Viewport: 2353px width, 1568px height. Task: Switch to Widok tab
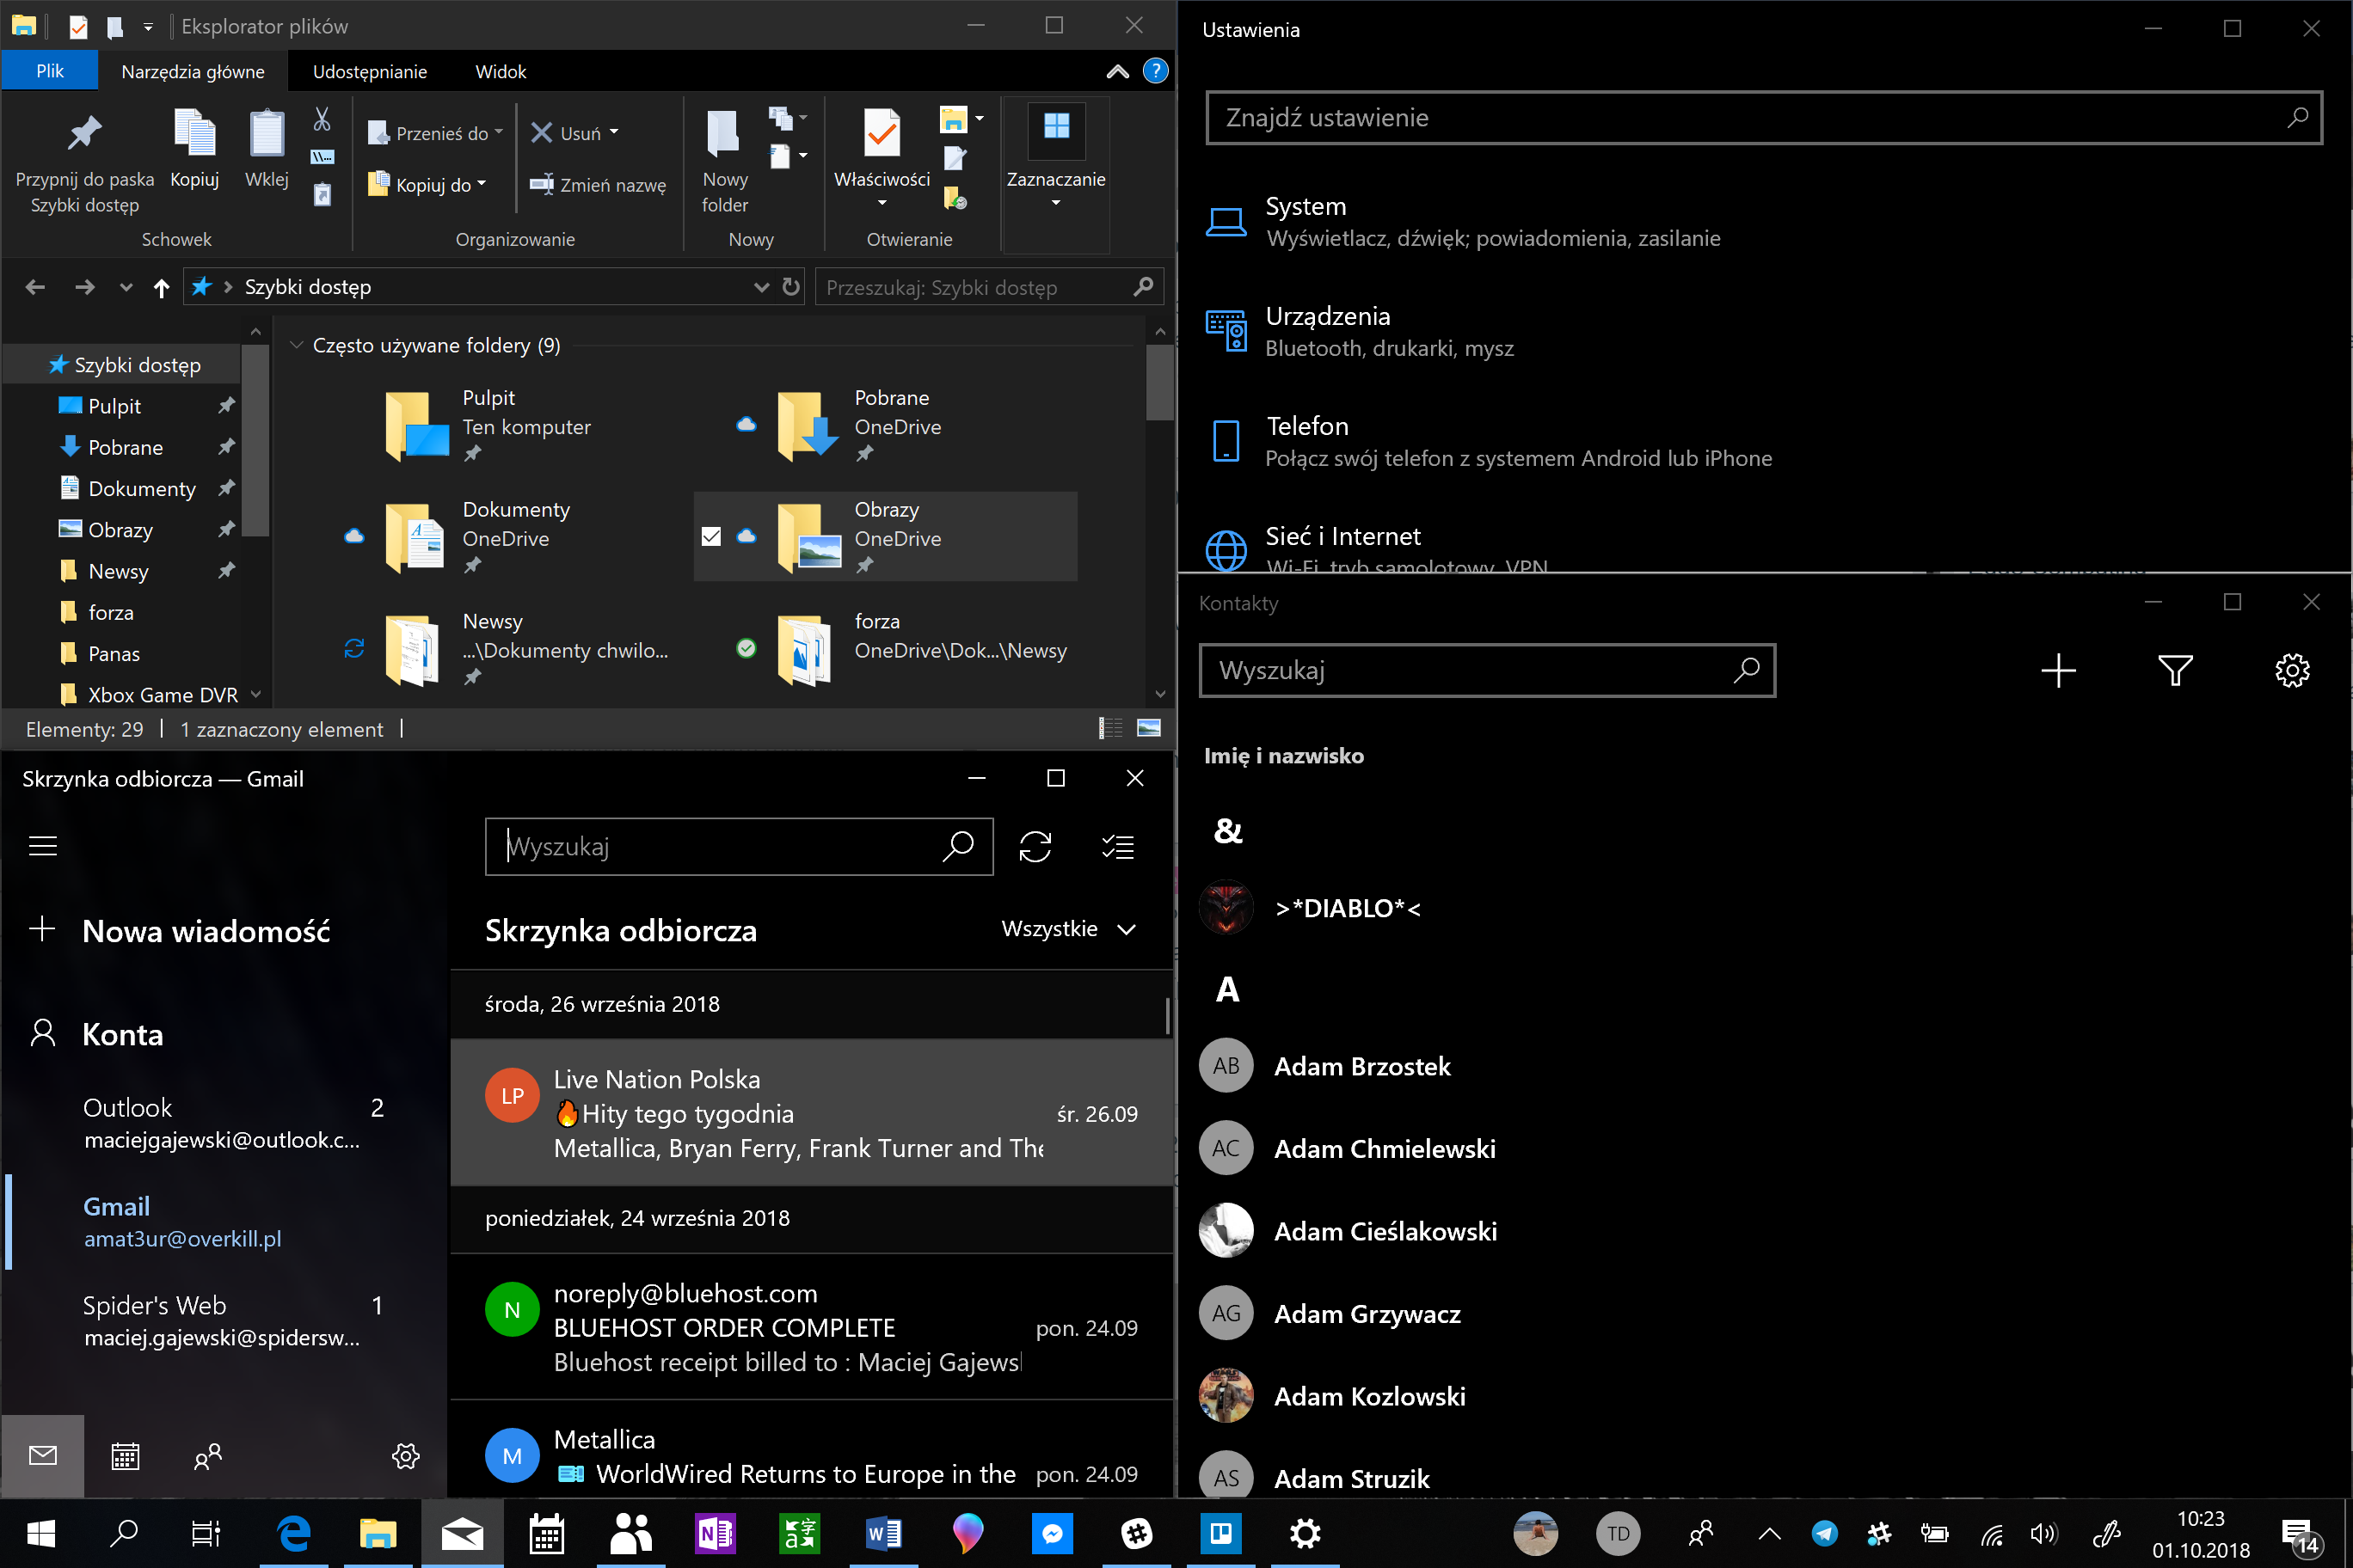(501, 71)
